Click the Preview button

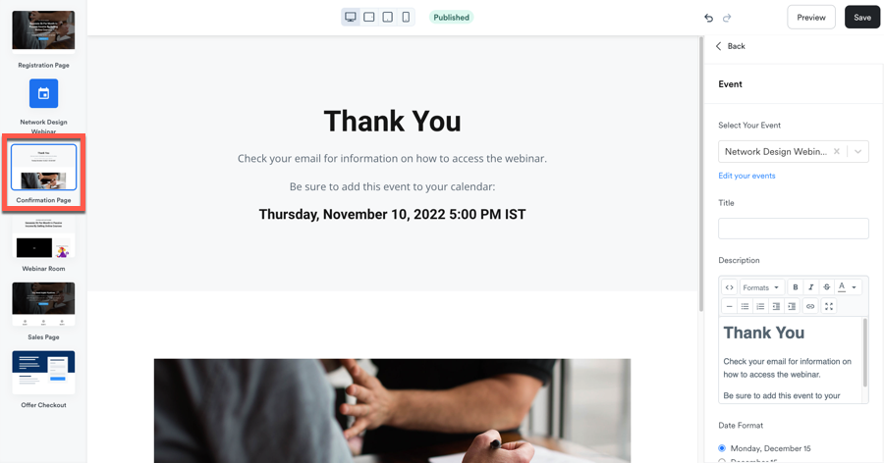pos(811,17)
